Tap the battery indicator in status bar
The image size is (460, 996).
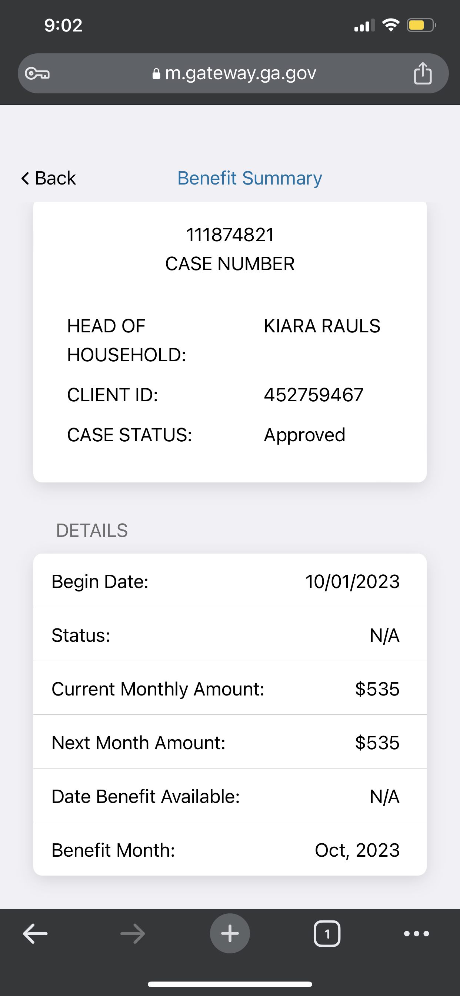coord(421,26)
